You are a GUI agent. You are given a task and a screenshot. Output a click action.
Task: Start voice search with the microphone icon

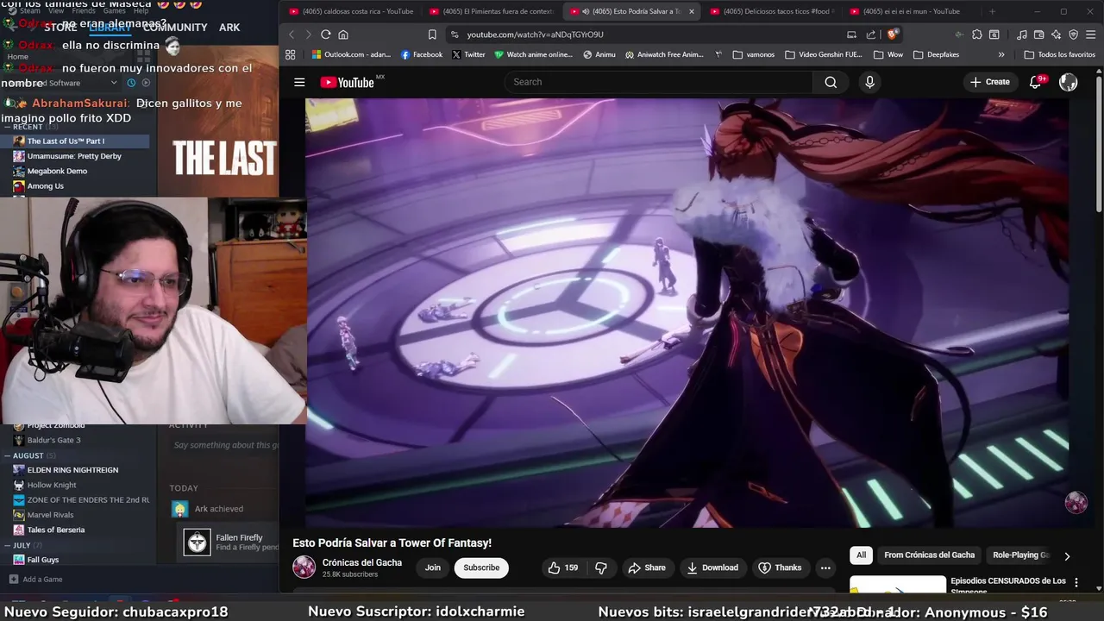point(869,82)
